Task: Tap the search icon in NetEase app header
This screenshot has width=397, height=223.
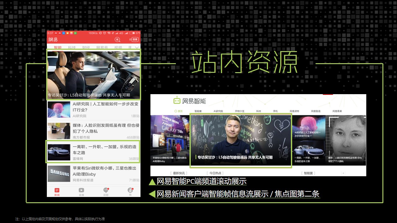Action: (x=117, y=39)
